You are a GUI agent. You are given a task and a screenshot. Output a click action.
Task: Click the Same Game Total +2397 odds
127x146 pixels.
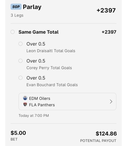tap(109, 32)
